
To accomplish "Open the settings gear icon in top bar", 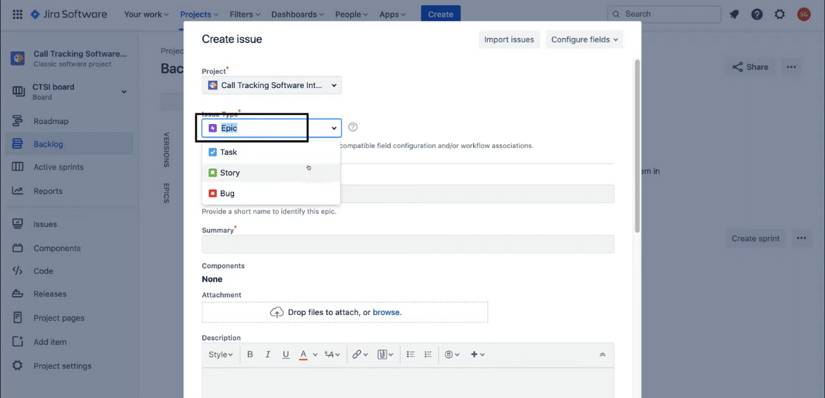I will pos(780,14).
